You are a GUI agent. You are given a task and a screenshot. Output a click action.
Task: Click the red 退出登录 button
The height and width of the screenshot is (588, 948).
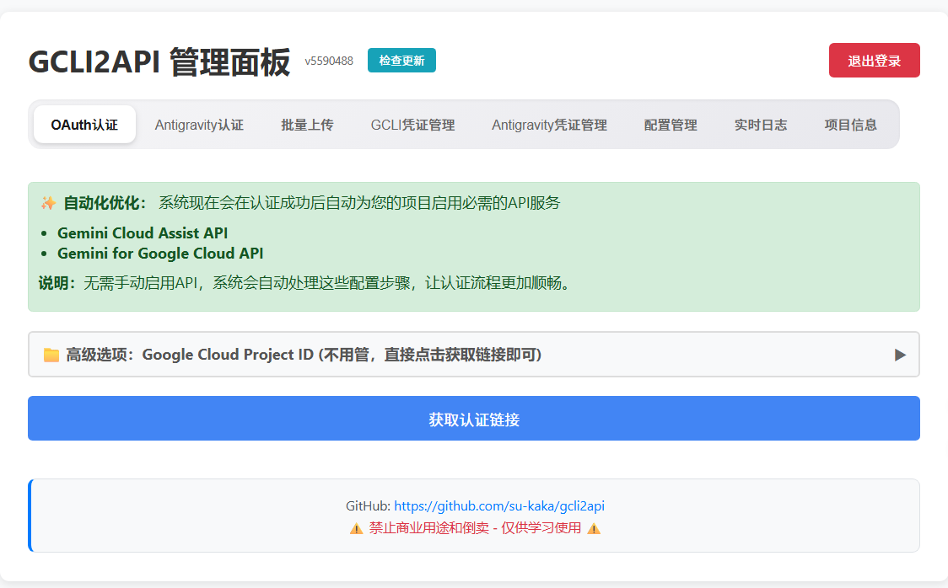click(x=874, y=61)
